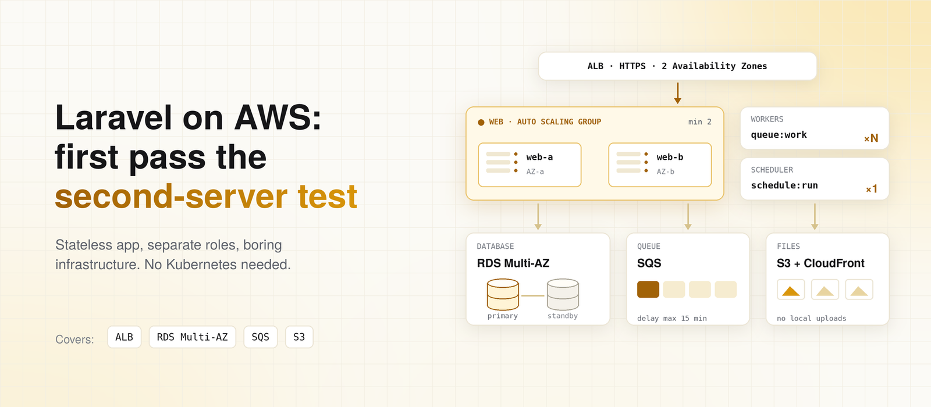Viewport: 931px width, 407px height.
Task: Click the RDS Multi-AZ tag chip
Action: (193, 337)
